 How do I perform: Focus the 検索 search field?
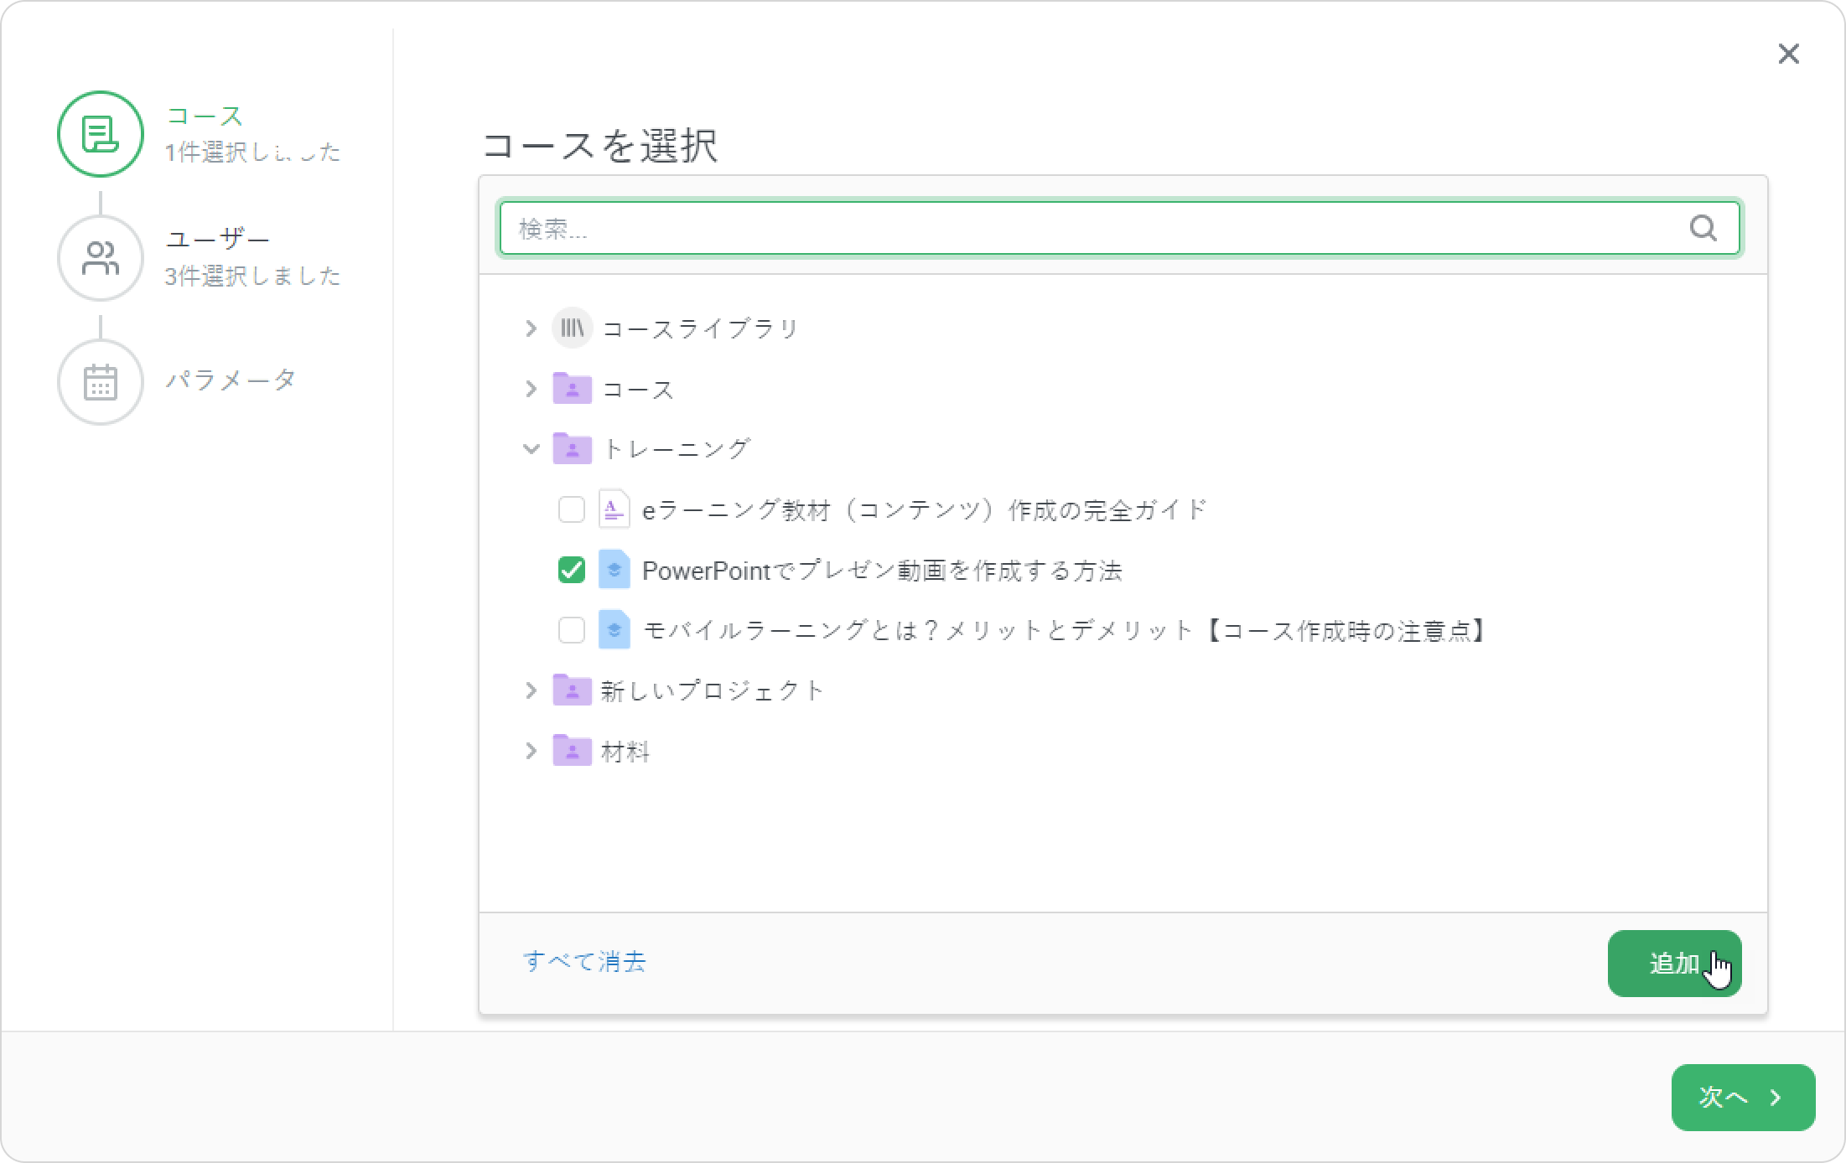(x=1090, y=228)
